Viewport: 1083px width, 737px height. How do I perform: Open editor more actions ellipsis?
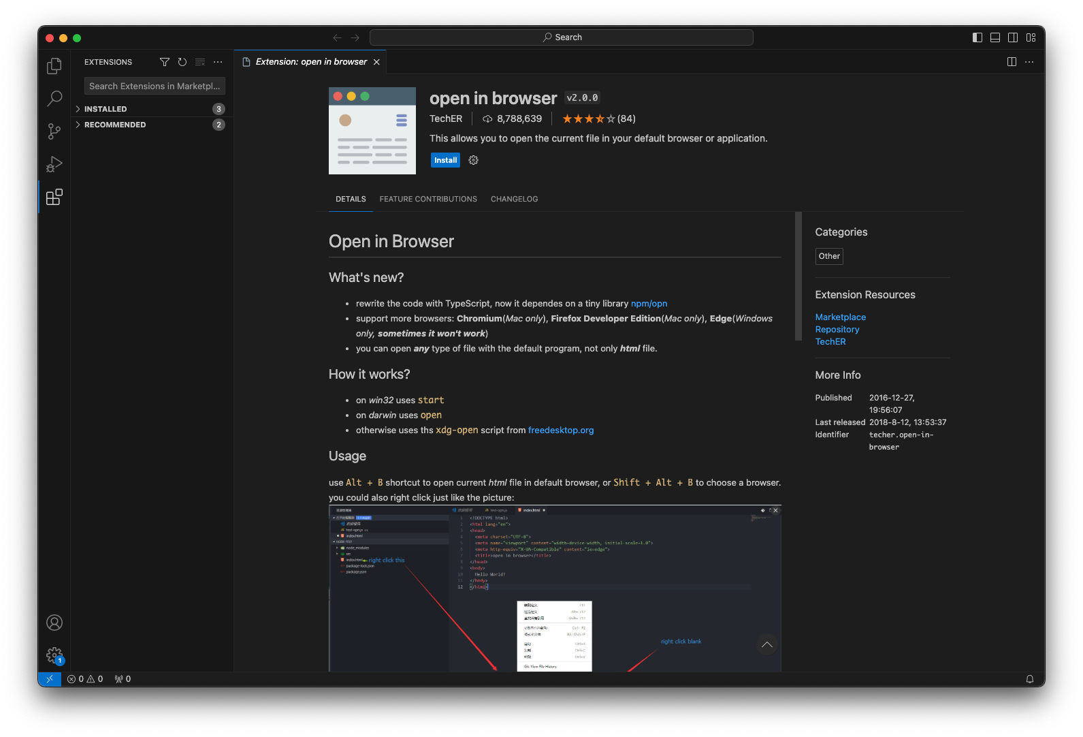(1029, 62)
